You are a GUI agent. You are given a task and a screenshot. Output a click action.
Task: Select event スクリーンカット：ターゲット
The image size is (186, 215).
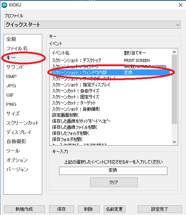74,103
